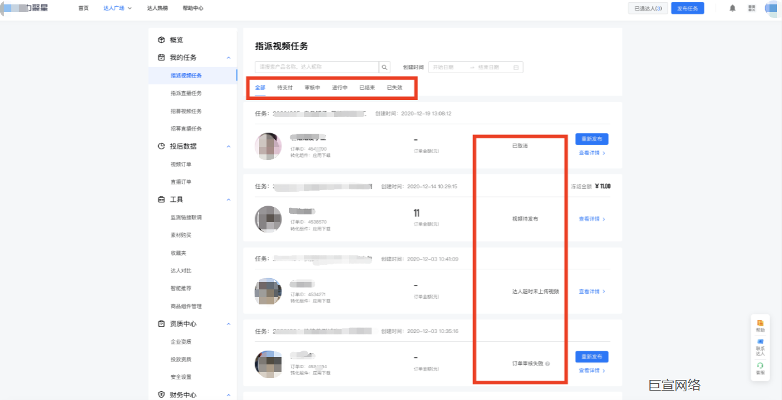Collapse the 工具 sidebar section
Screen dimensions: 782x400
tap(228, 199)
